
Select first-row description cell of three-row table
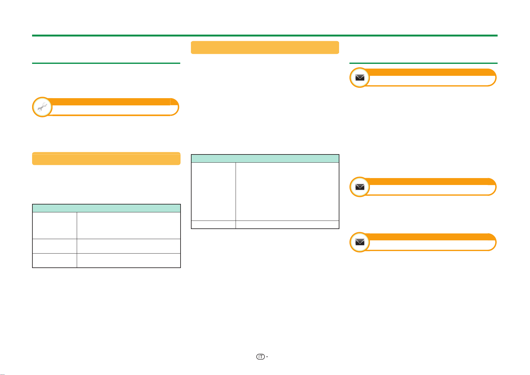click(129, 226)
